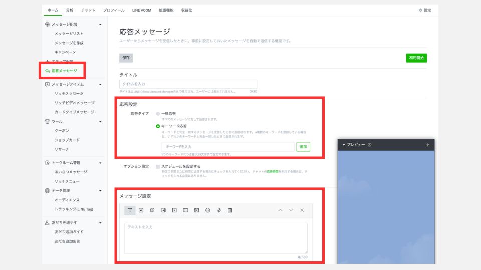Collapse the メッセージ配信 section arrow
Viewport: 481px width, 270px height.
pyautogui.click(x=100, y=25)
